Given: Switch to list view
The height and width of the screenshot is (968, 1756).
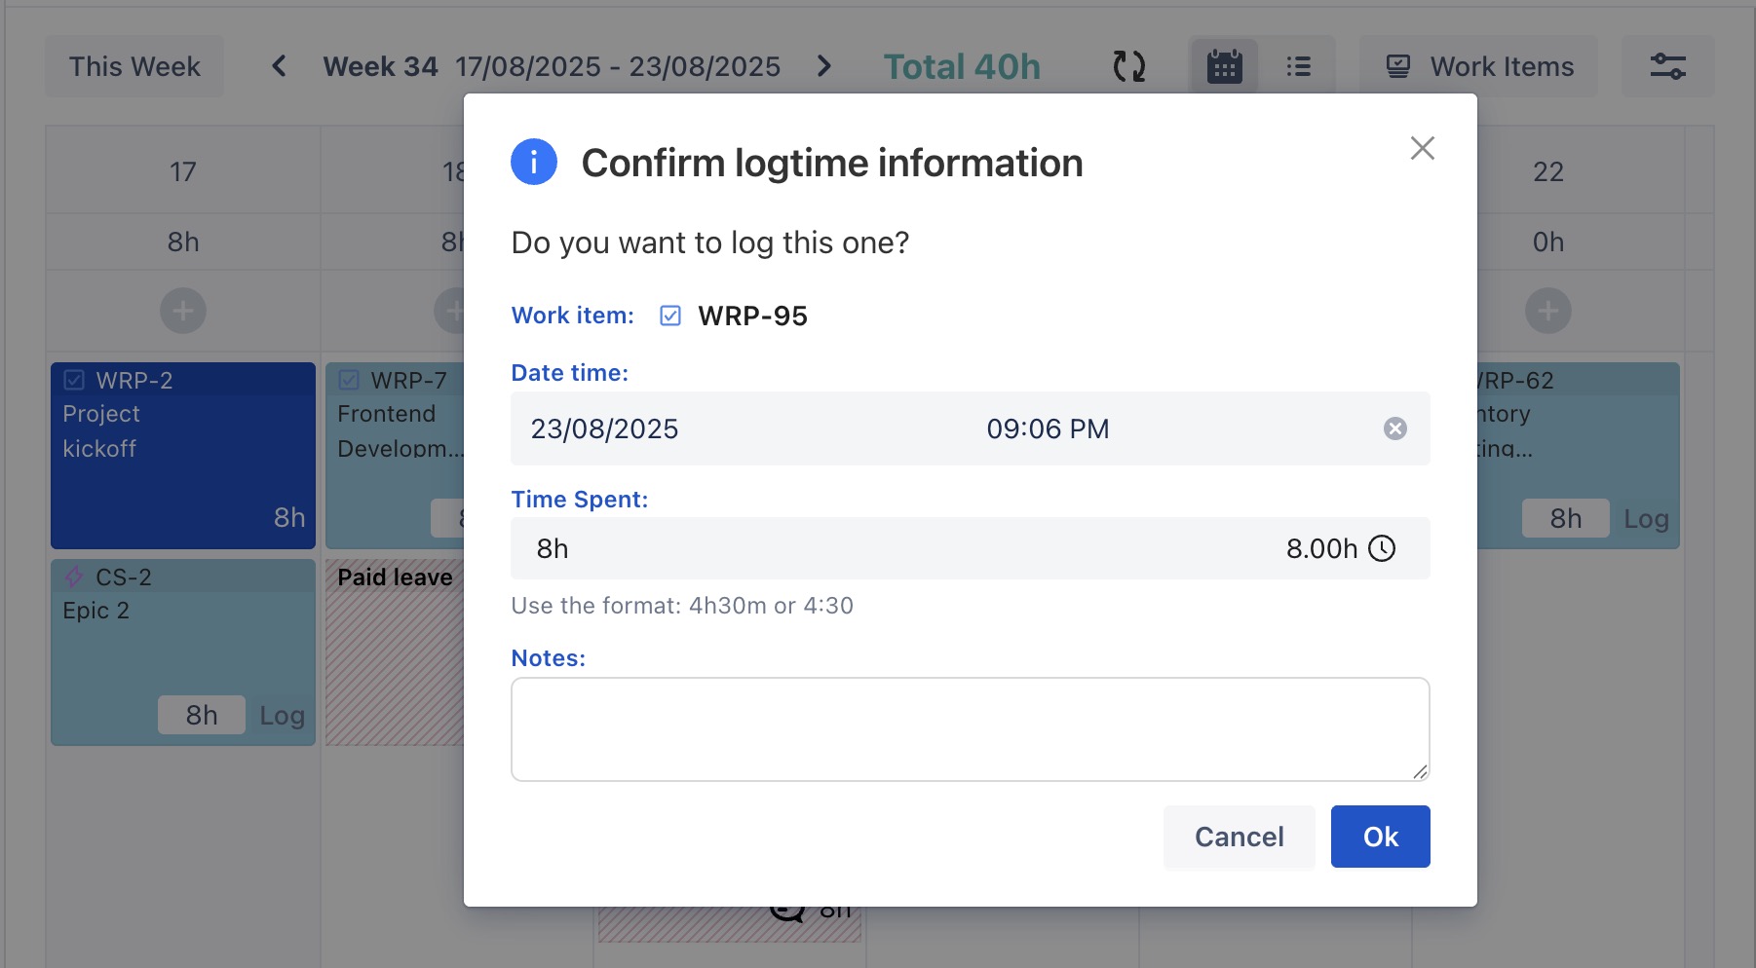Looking at the screenshot, I should pyautogui.click(x=1298, y=66).
